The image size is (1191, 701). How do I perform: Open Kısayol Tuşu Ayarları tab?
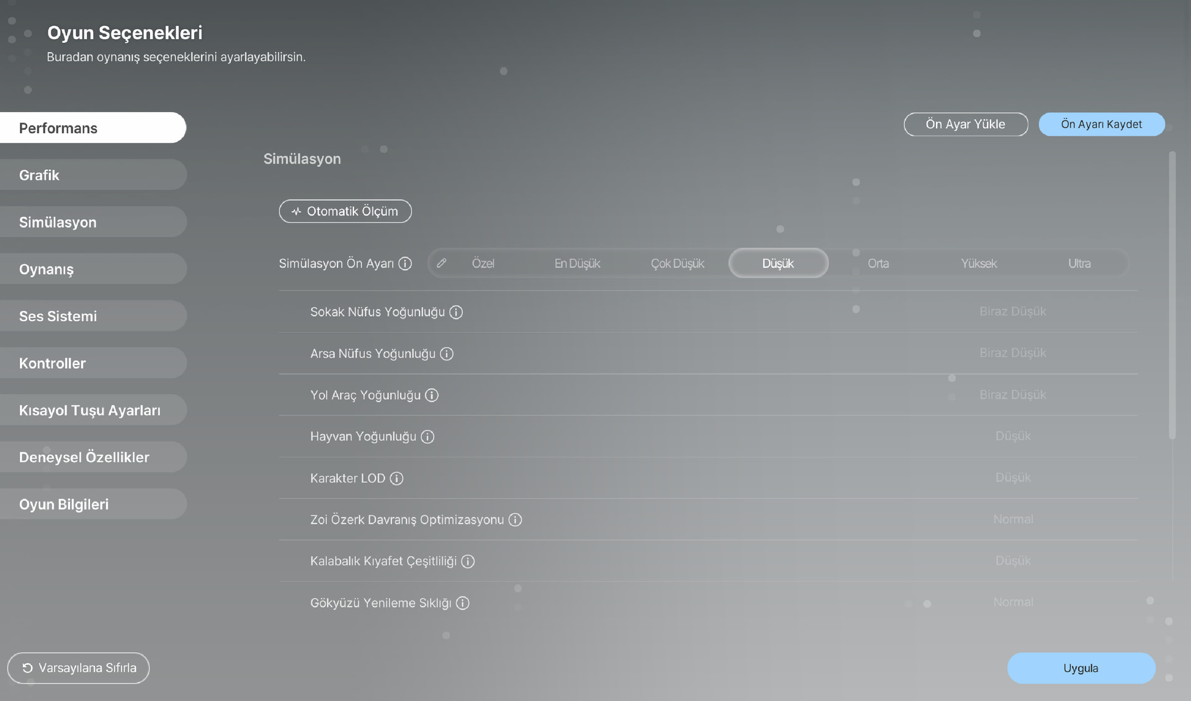point(93,410)
